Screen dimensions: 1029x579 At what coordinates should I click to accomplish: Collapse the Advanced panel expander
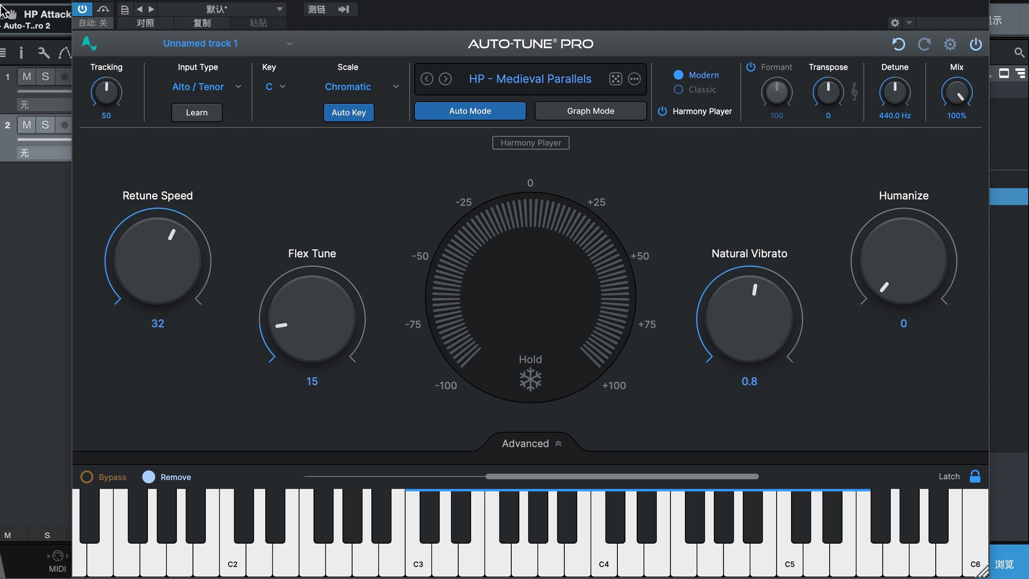531,443
